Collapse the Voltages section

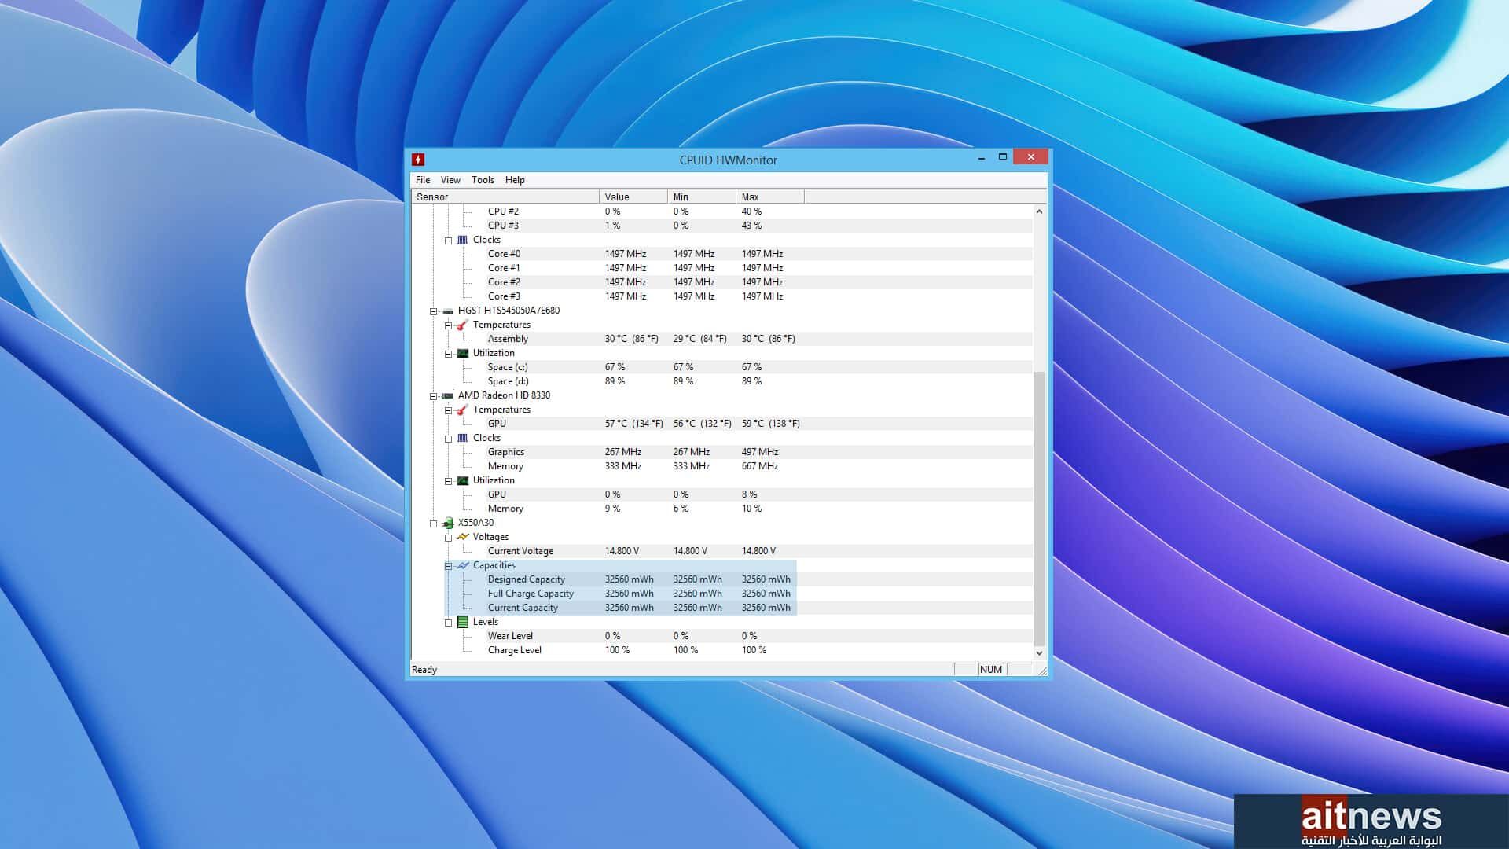[448, 538]
